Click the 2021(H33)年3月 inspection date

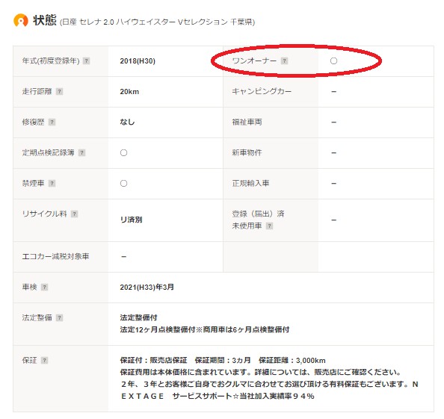(147, 287)
